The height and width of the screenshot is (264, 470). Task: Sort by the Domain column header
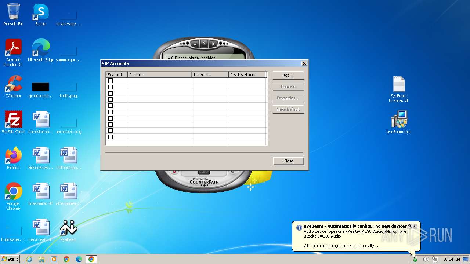(160, 75)
